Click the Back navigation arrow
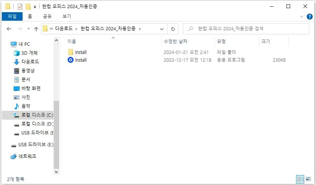 9,29
